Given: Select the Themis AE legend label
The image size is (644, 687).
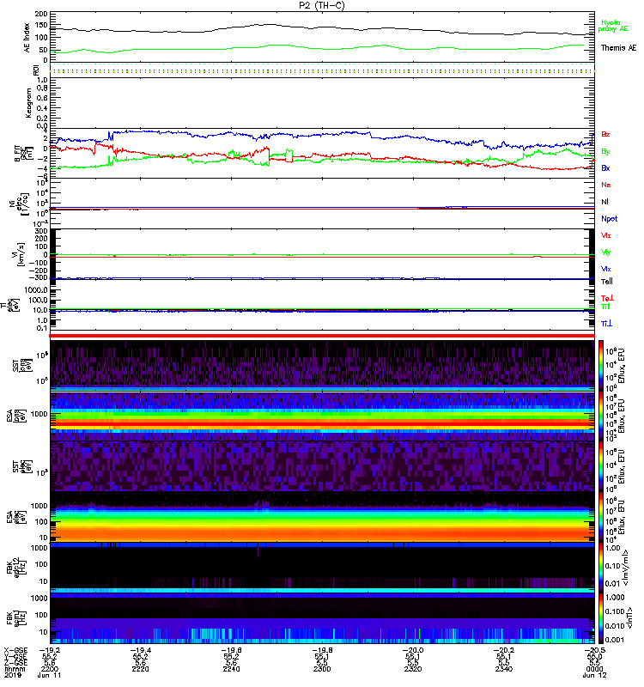Looking at the screenshot, I should click(618, 48).
